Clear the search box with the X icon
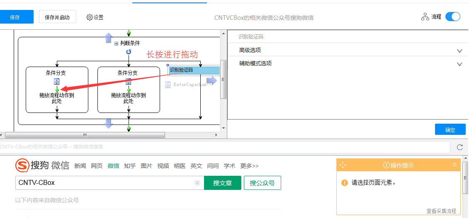The image size is (469, 218). [x=197, y=183]
